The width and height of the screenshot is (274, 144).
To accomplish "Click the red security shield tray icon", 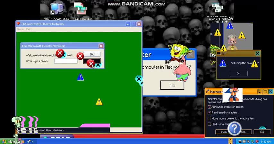I will pos(257,141).
